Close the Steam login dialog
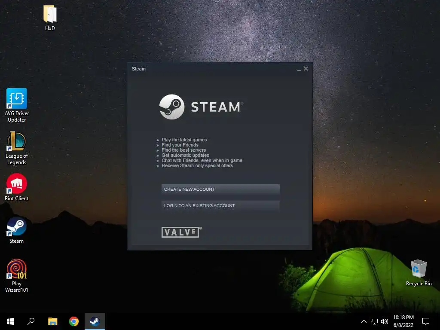The height and width of the screenshot is (330, 440). coord(306,68)
